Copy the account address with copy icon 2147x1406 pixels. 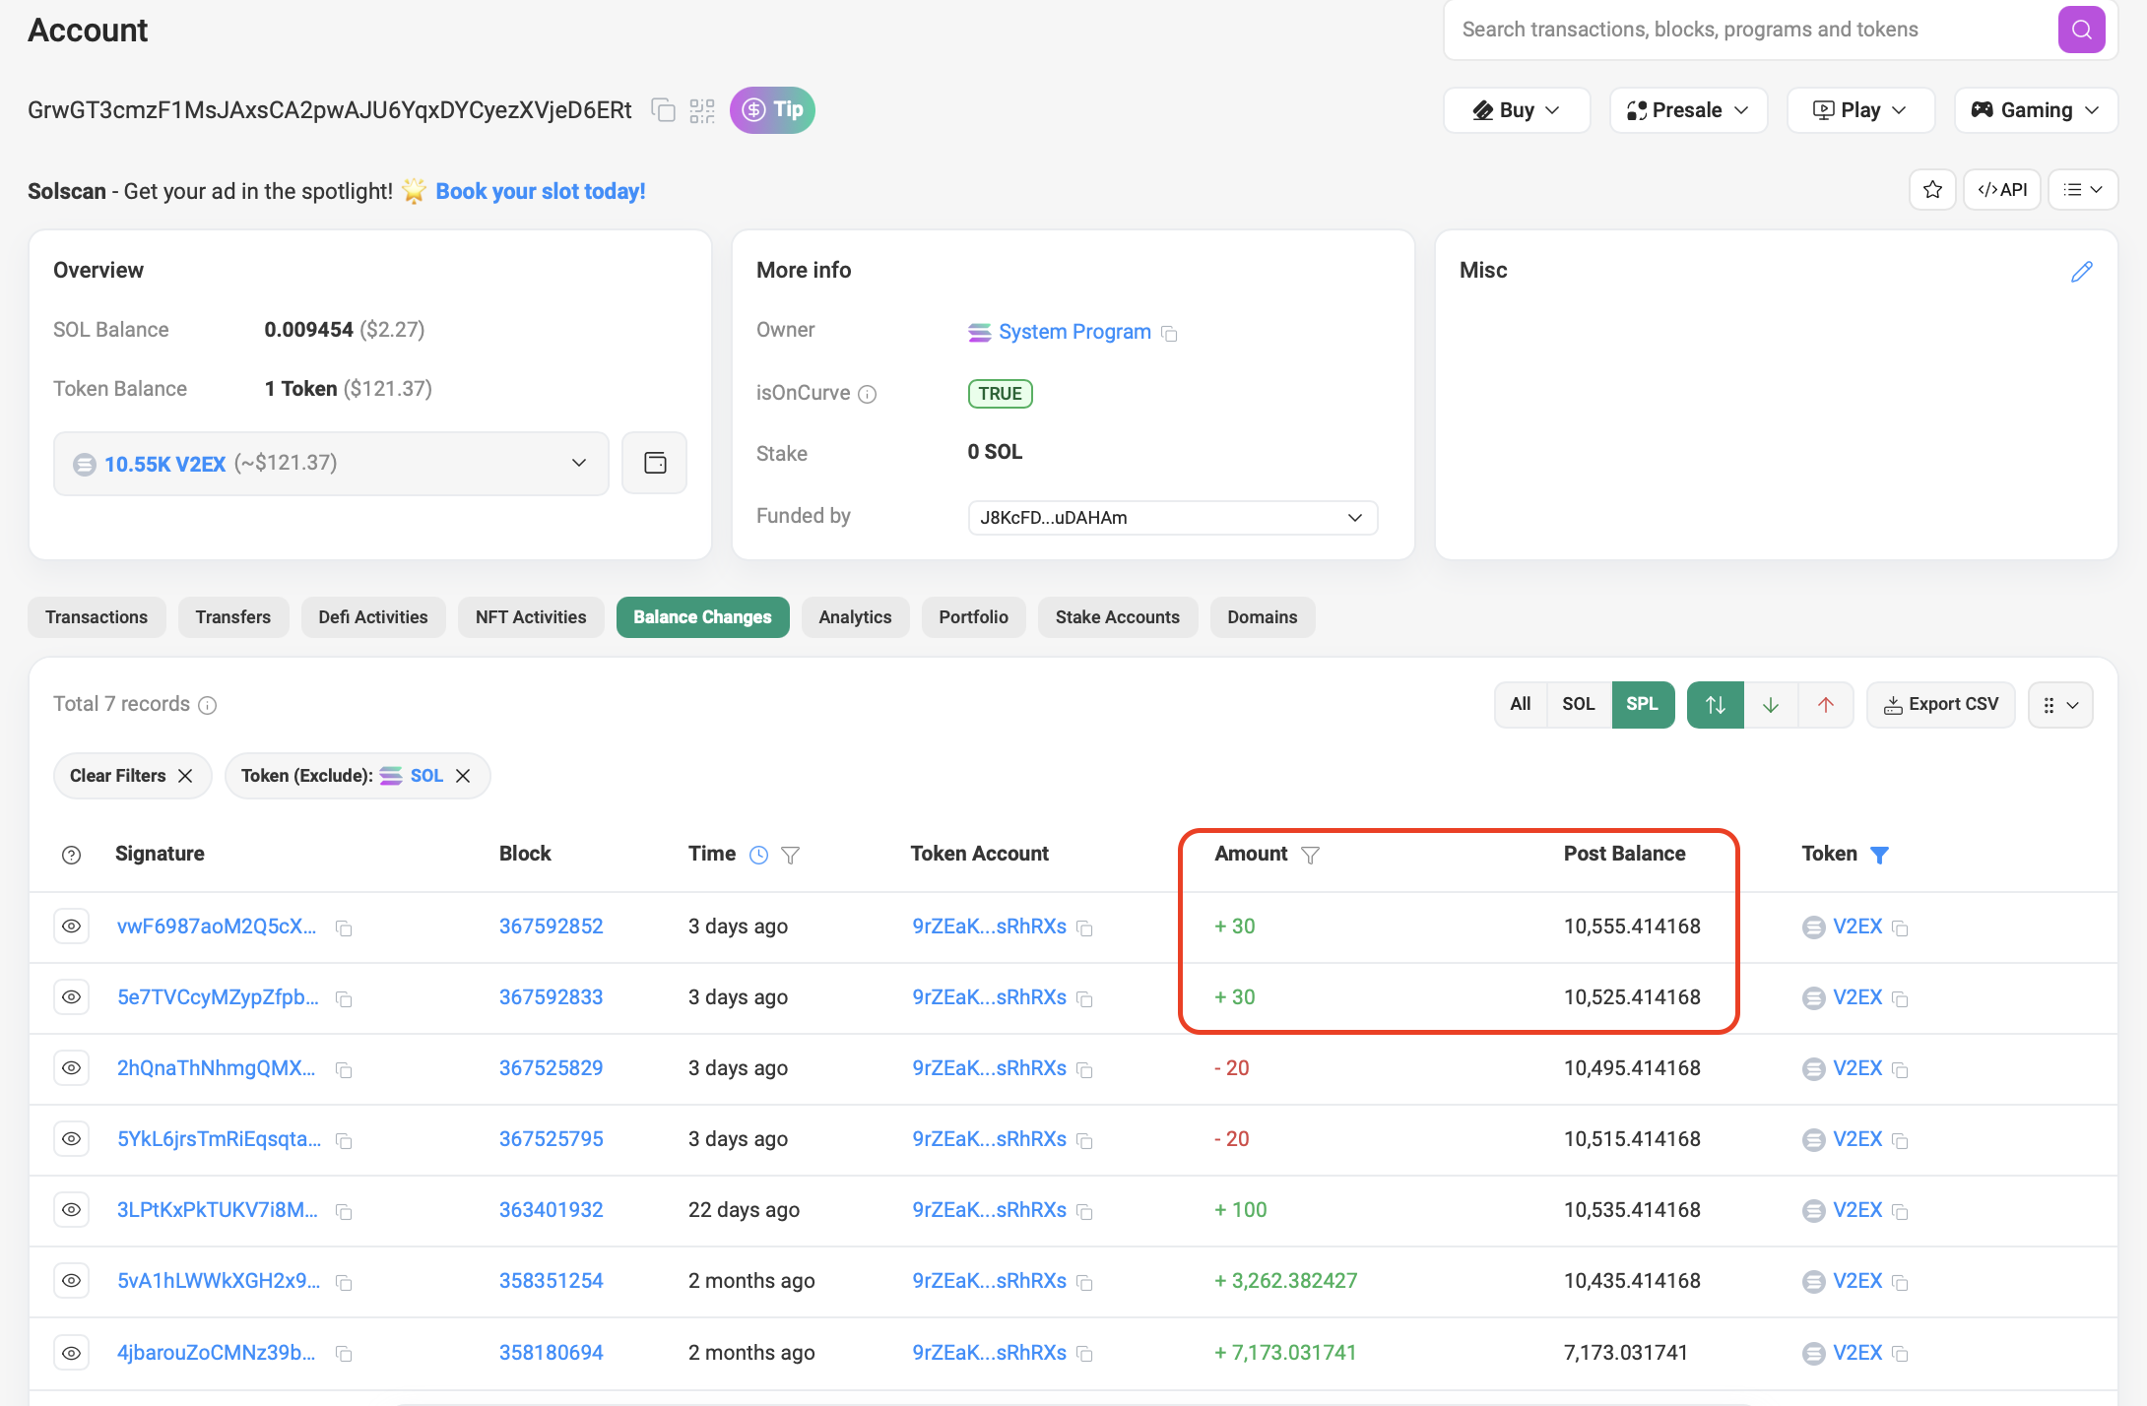(x=664, y=110)
